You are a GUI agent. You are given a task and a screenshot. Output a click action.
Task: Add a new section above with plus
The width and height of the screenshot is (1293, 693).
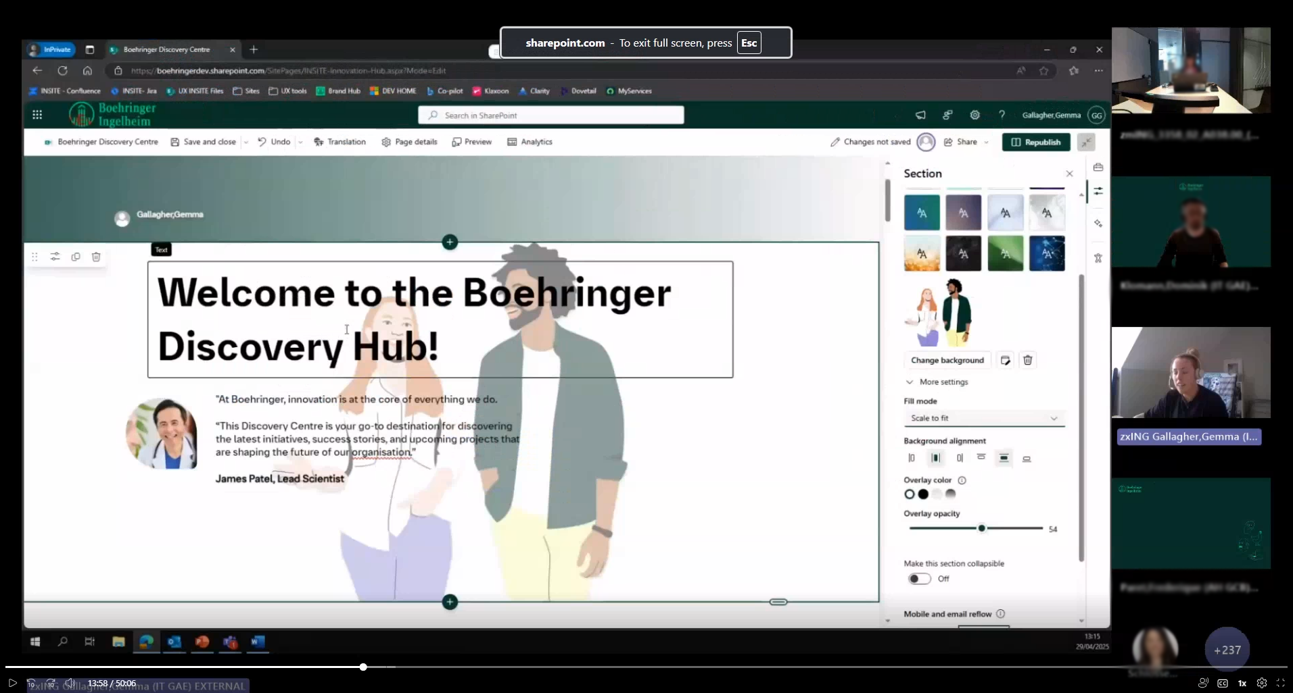point(450,242)
